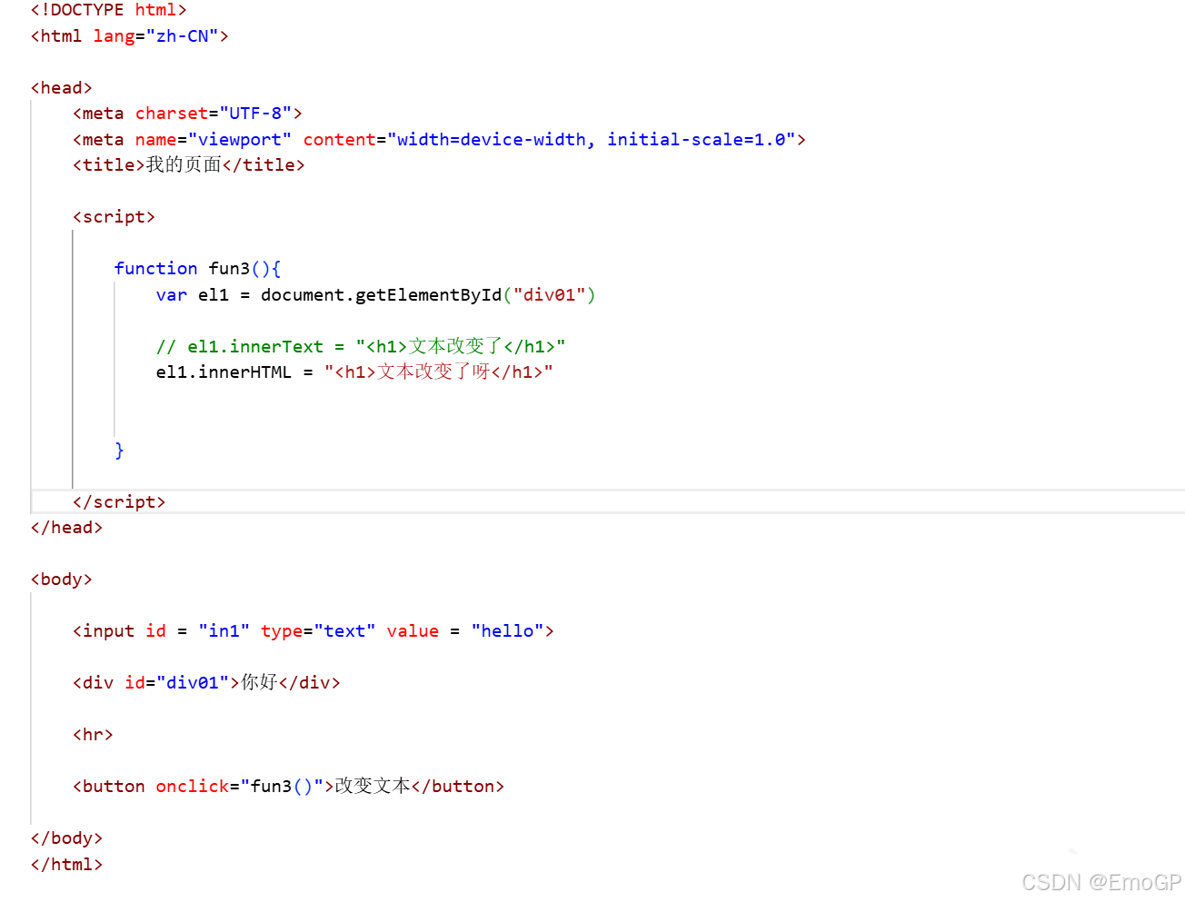Click the div id="div01" 你好 line

[206, 683]
